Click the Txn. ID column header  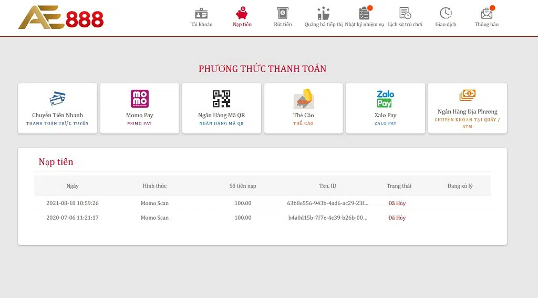pyautogui.click(x=328, y=186)
